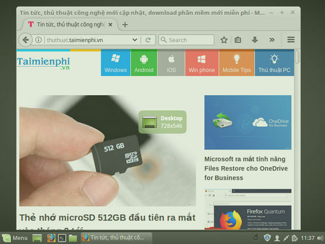Minimize the Firefox window
This screenshot has width=325, height=244.
point(271,13)
